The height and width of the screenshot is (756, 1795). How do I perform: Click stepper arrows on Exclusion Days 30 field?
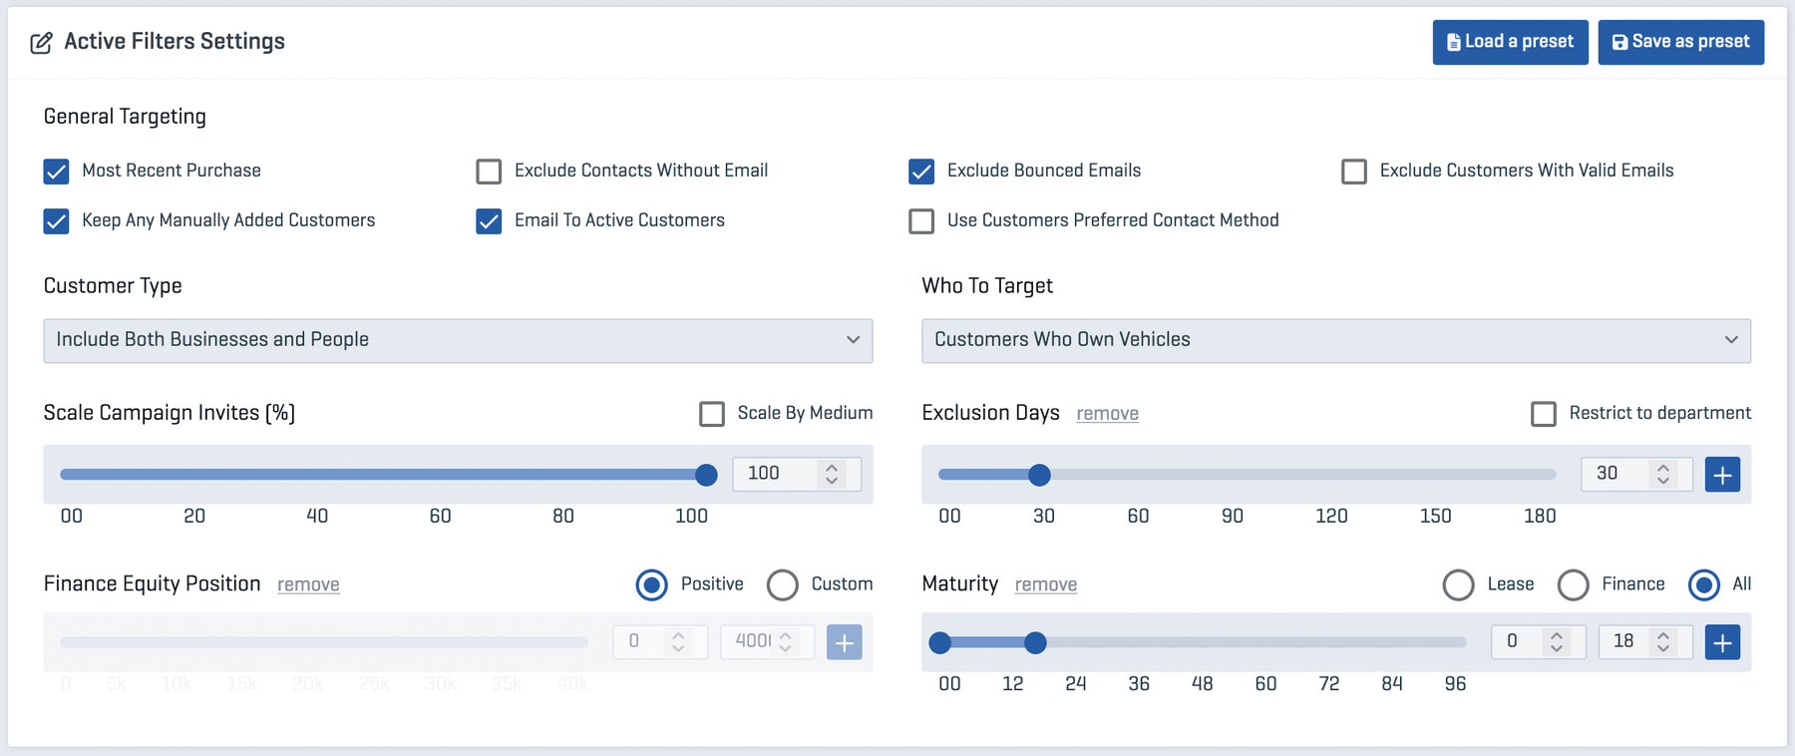coord(1662,474)
